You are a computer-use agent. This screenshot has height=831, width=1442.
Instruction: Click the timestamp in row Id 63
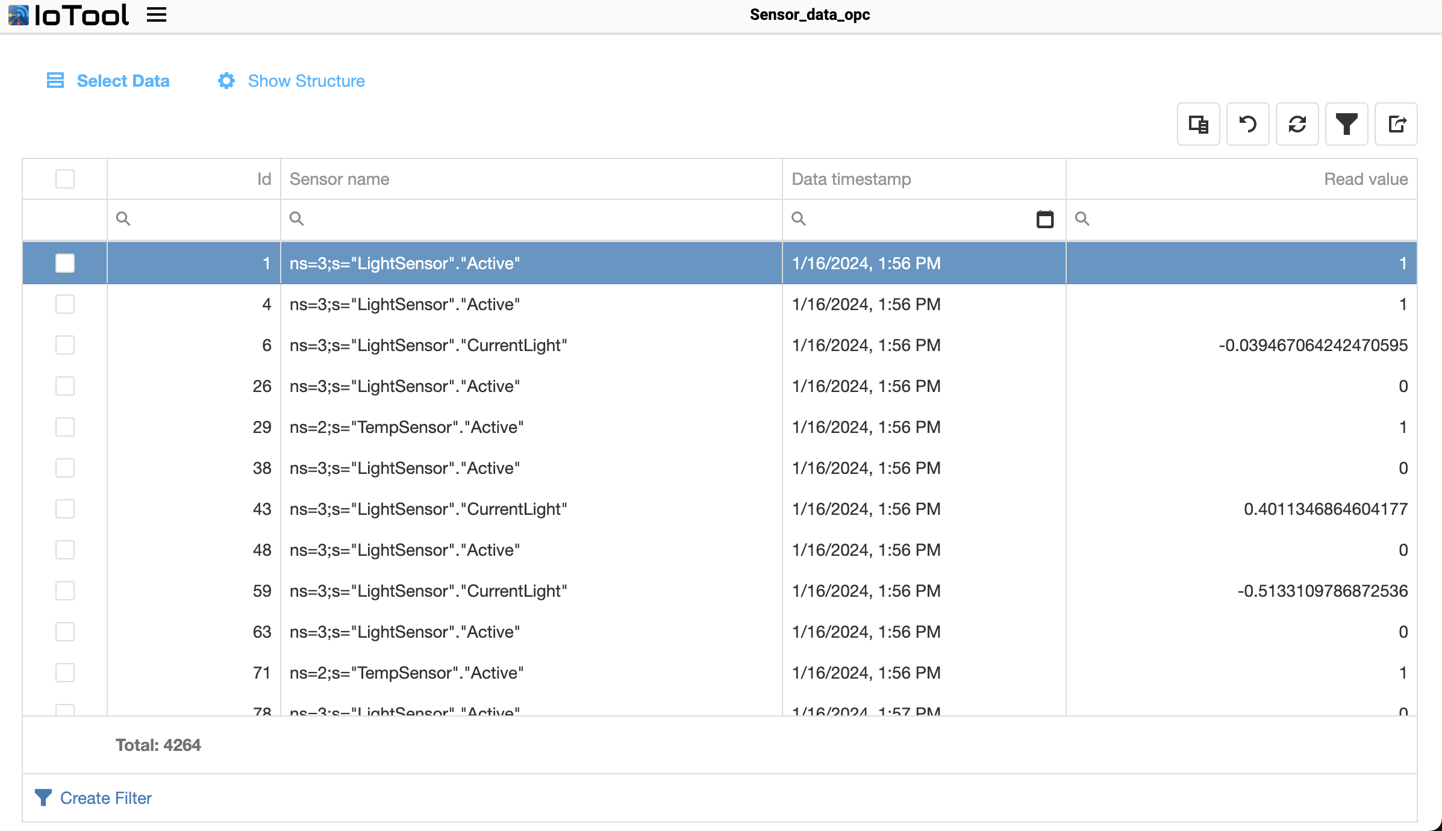click(x=866, y=632)
